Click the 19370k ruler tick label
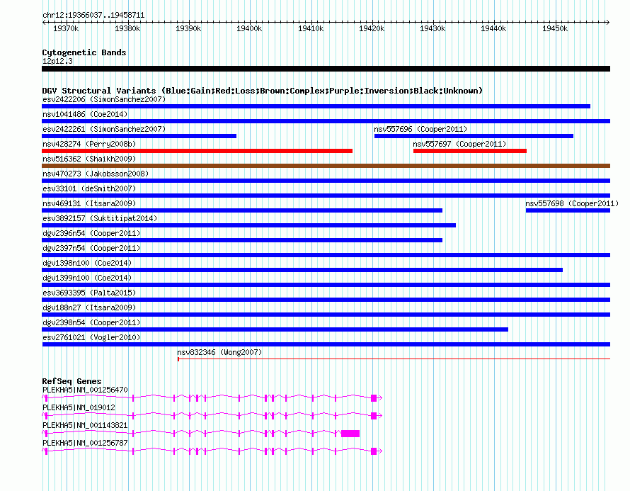 point(66,28)
